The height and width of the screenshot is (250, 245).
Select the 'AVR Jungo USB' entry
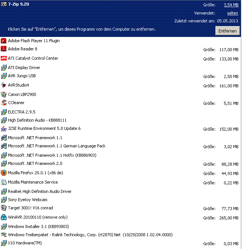coord(22,76)
